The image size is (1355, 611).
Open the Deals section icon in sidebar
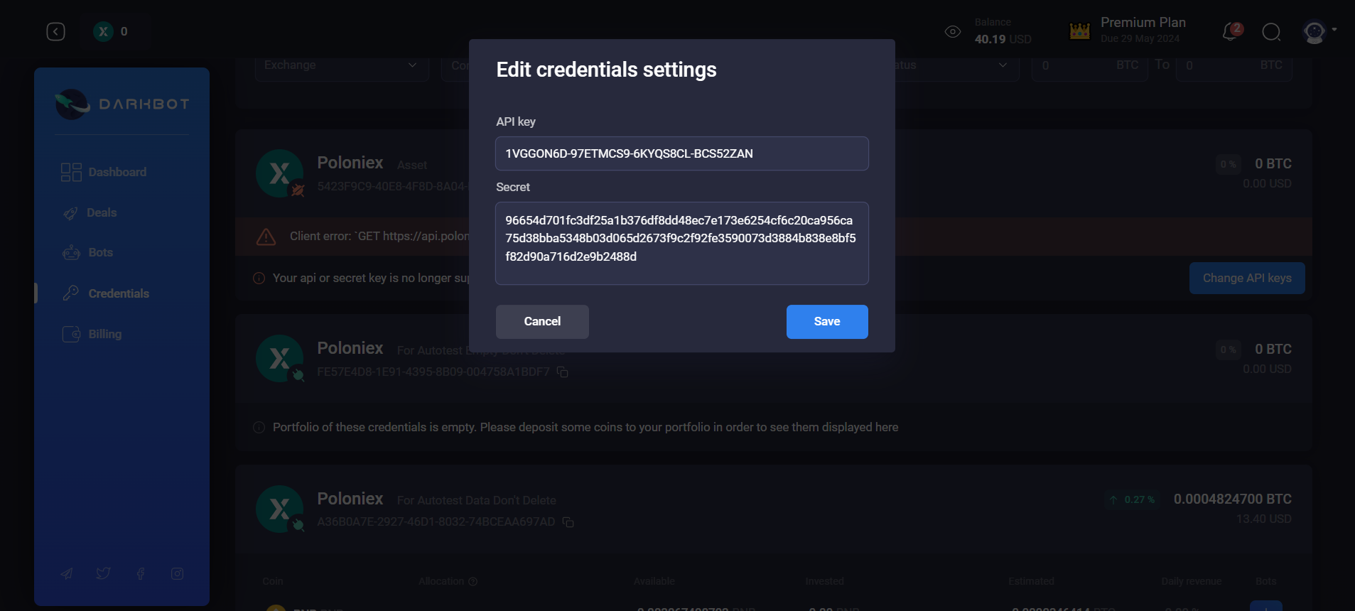tap(71, 212)
